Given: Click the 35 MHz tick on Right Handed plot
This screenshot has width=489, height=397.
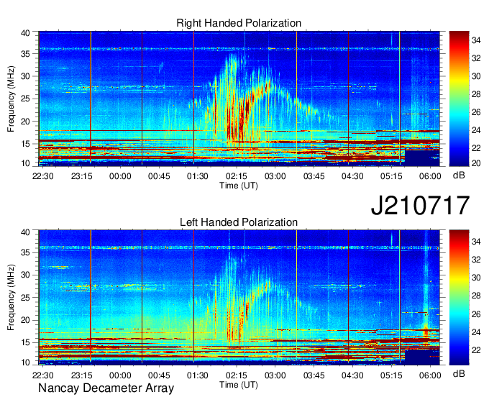Looking at the screenshot, I should click(25, 54).
